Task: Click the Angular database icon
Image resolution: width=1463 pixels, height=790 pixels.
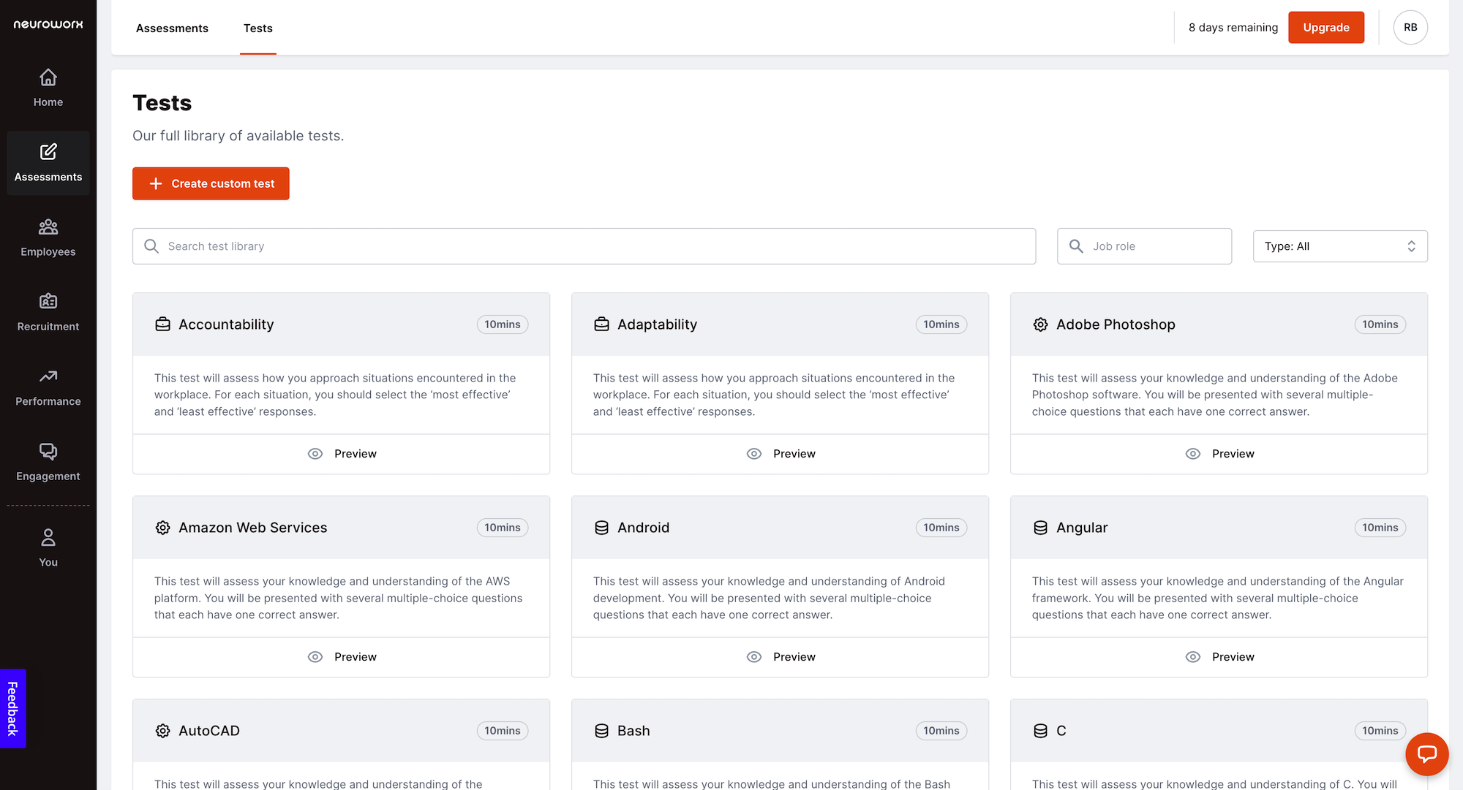Action: 1040,528
